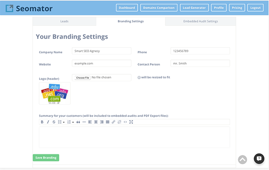This screenshot has width=269, height=170.
Task: Open numbered list style dropdown arrow
Action: point(73,122)
